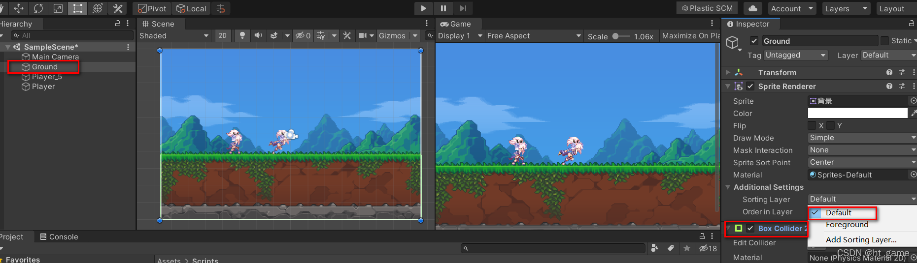Toggle scene audio speaker icon
Viewport: 917px width, 263px height.
258,35
